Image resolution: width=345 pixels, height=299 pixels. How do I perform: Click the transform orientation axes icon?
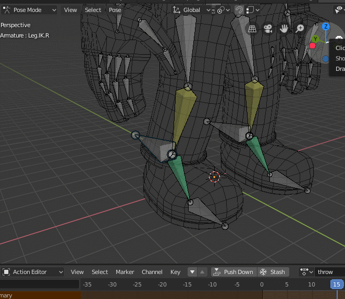177,10
